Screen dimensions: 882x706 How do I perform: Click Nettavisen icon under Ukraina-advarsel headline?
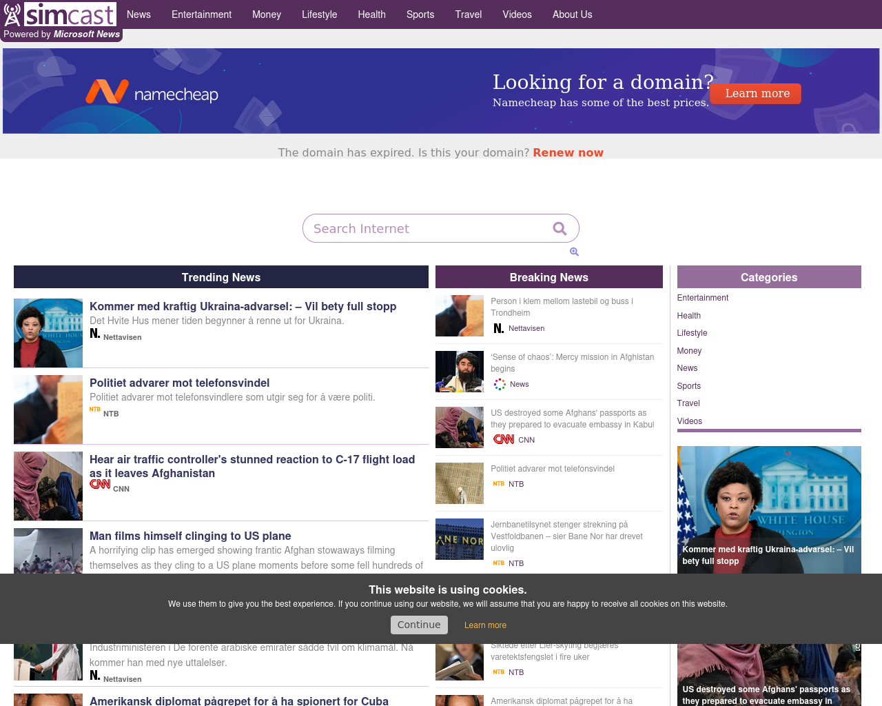[x=95, y=334]
